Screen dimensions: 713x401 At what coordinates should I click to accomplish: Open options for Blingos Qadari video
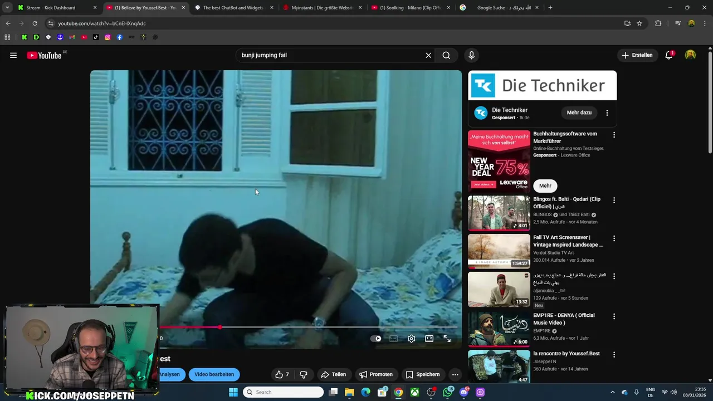pyautogui.click(x=614, y=200)
